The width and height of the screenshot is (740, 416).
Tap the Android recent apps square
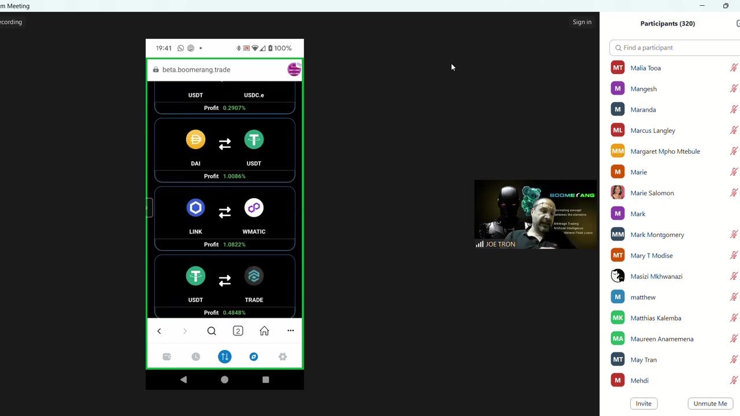[266, 380]
